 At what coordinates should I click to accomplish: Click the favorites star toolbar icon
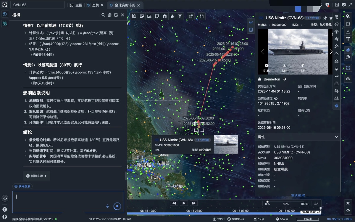(x=172, y=17)
